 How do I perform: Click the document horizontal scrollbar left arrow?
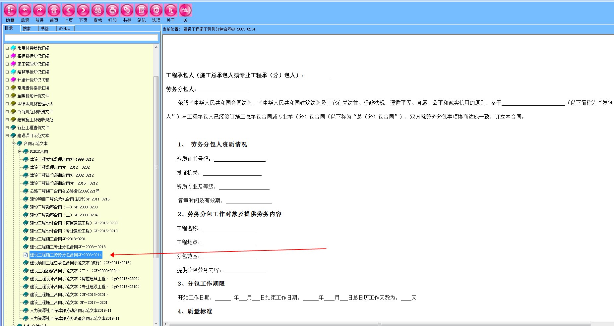tap(165, 324)
